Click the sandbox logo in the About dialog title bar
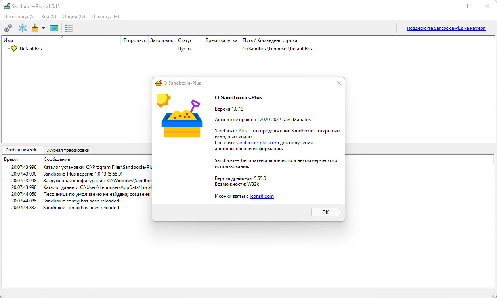497x298 pixels. click(159, 83)
